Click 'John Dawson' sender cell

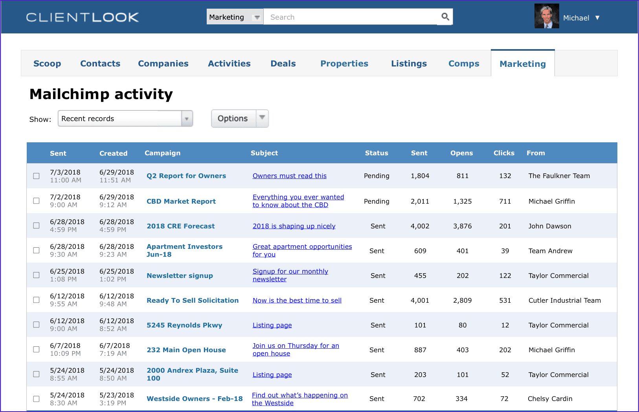pos(550,226)
